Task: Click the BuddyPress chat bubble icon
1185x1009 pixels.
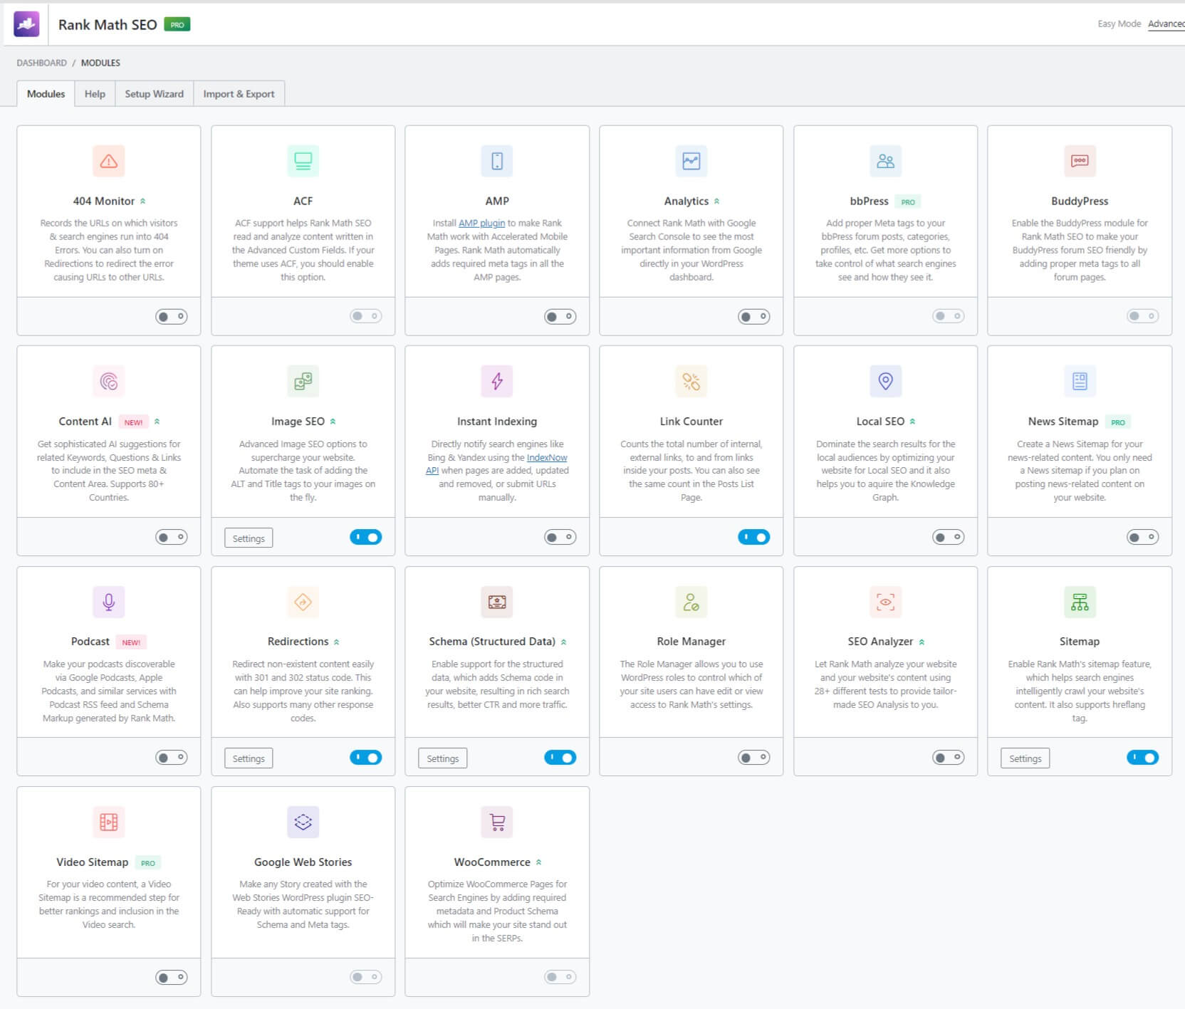Action: coord(1080,161)
